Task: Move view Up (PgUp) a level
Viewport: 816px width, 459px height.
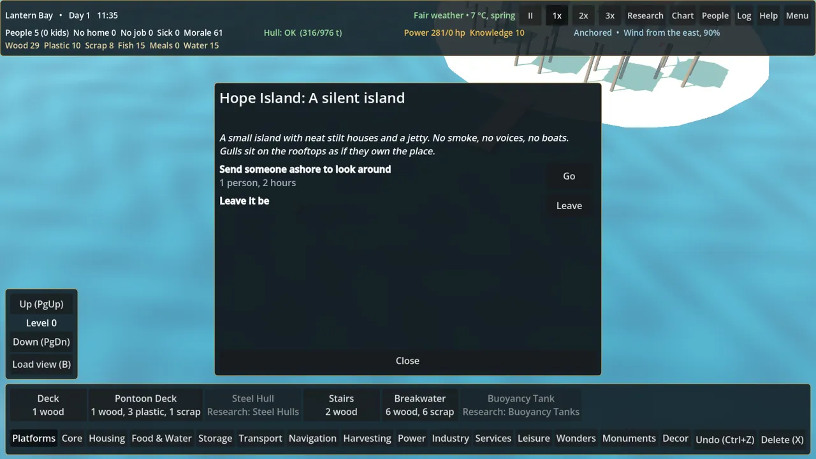Action: pyautogui.click(x=41, y=304)
